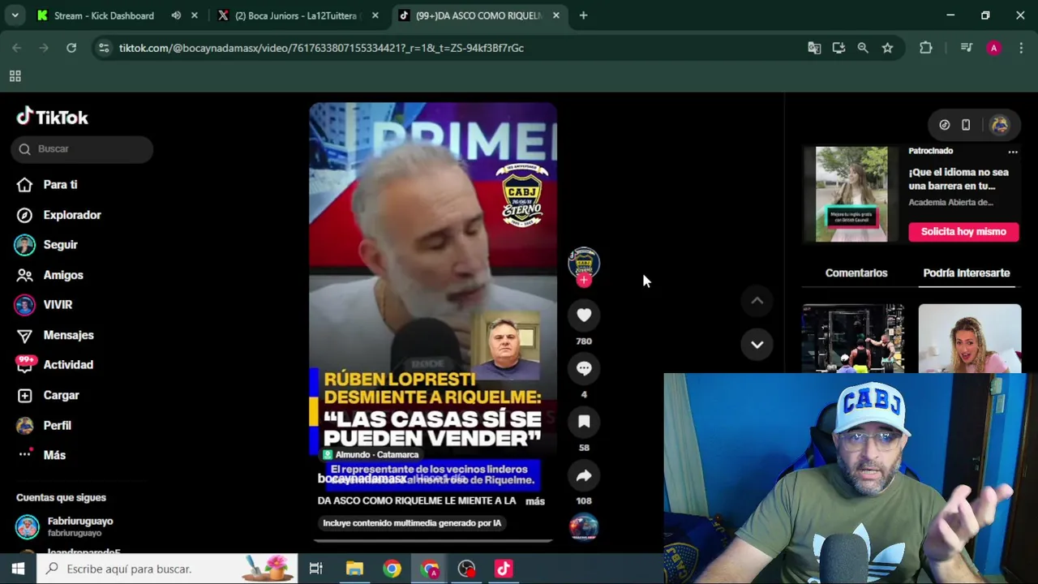Open Task View in taskbar
Image resolution: width=1038 pixels, height=584 pixels.
(x=316, y=569)
